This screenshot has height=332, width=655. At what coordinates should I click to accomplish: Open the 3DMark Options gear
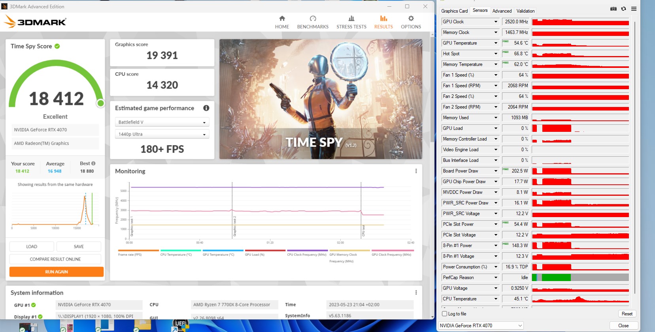click(411, 22)
